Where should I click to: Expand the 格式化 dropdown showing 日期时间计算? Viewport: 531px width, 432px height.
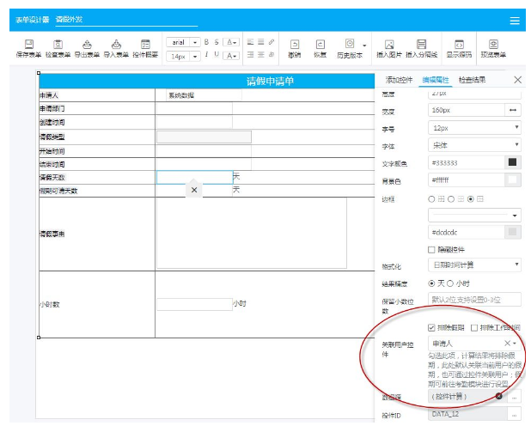pyautogui.click(x=474, y=265)
